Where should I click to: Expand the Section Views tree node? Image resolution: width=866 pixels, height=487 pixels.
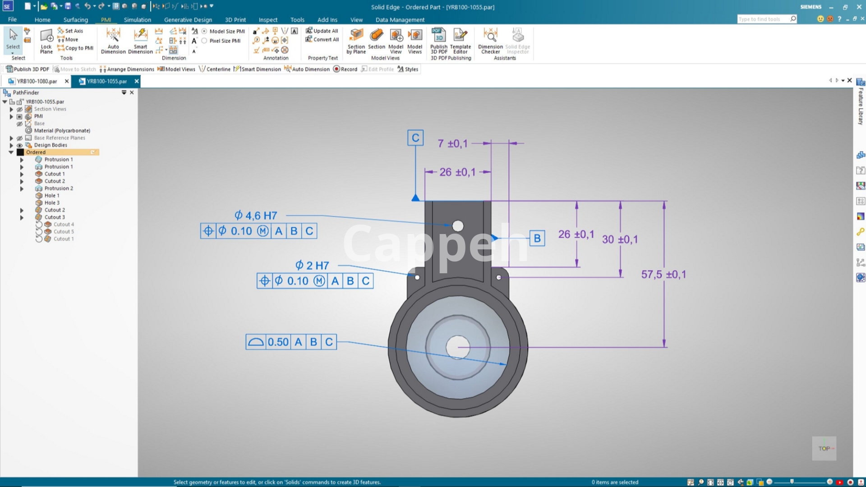pos(11,109)
